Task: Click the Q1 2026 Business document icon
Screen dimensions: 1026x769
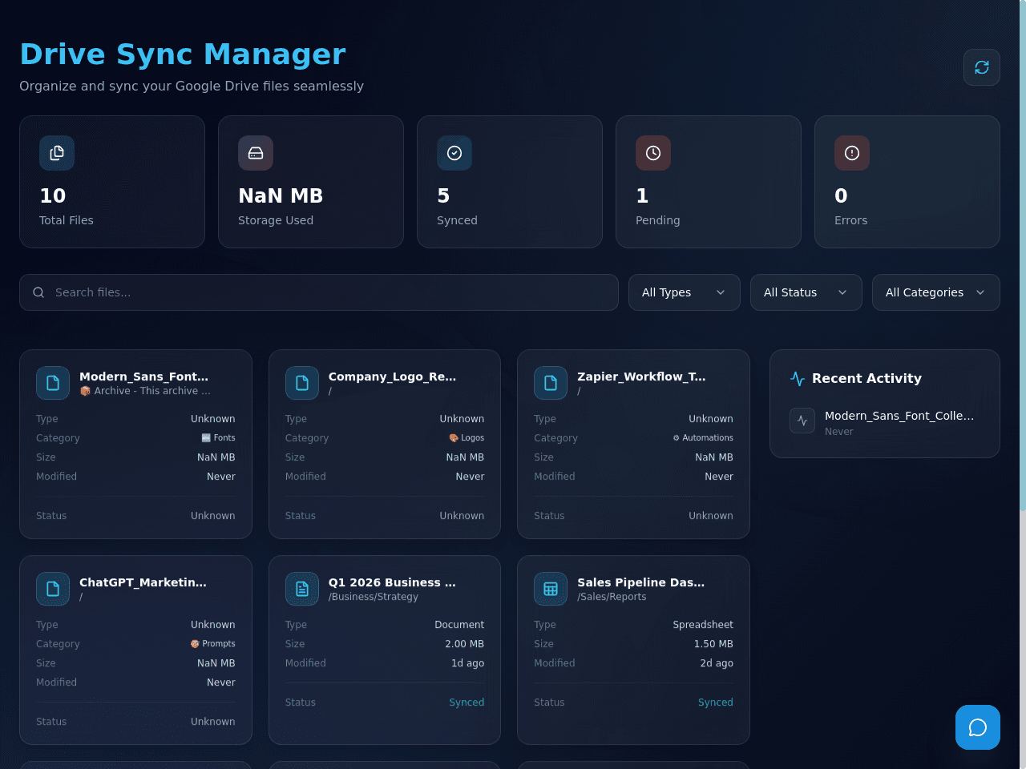Action: pyautogui.click(x=302, y=589)
